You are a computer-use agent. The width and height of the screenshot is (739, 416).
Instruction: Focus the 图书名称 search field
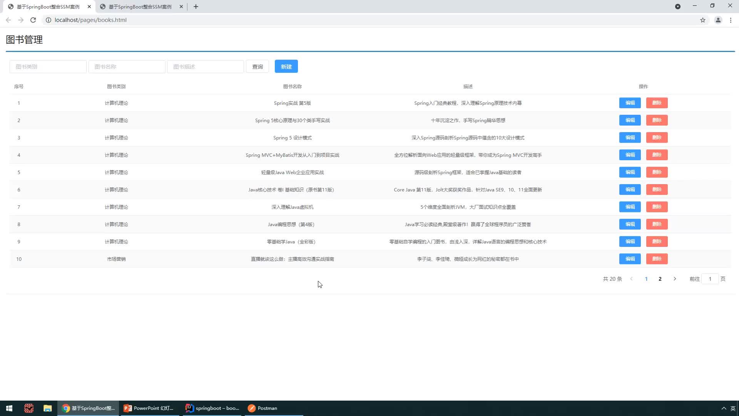[x=127, y=67]
